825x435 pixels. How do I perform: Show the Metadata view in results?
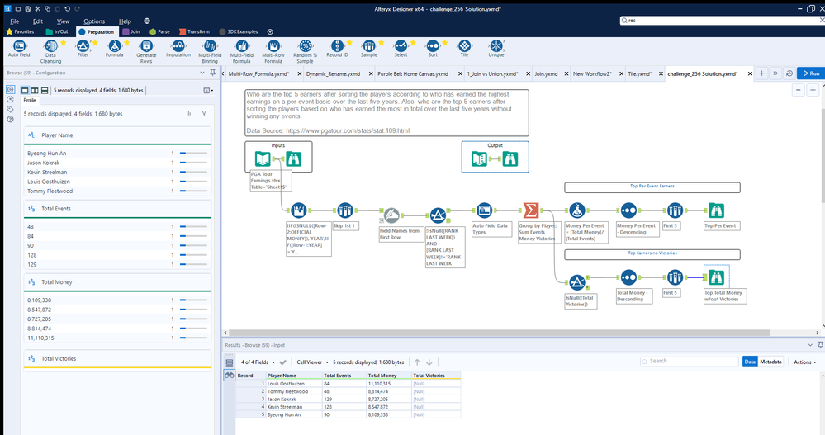point(770,362)
